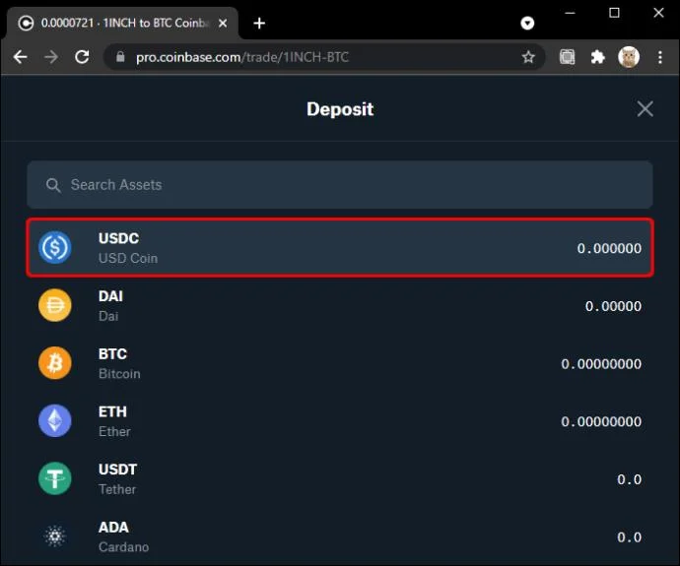The height and width of the screenshot is (566, 680).
Task: Click the 'Bitcoin' subtitle text
Action: pyautogui.click(x=119, y=374)
